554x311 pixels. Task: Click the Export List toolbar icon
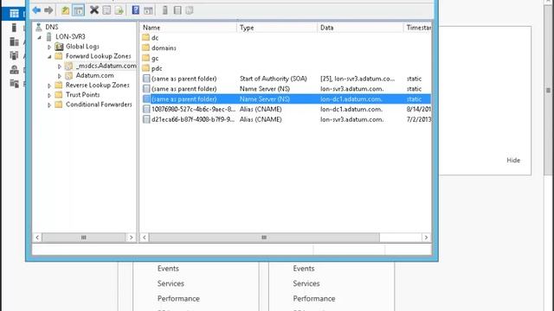coord(119,10)
